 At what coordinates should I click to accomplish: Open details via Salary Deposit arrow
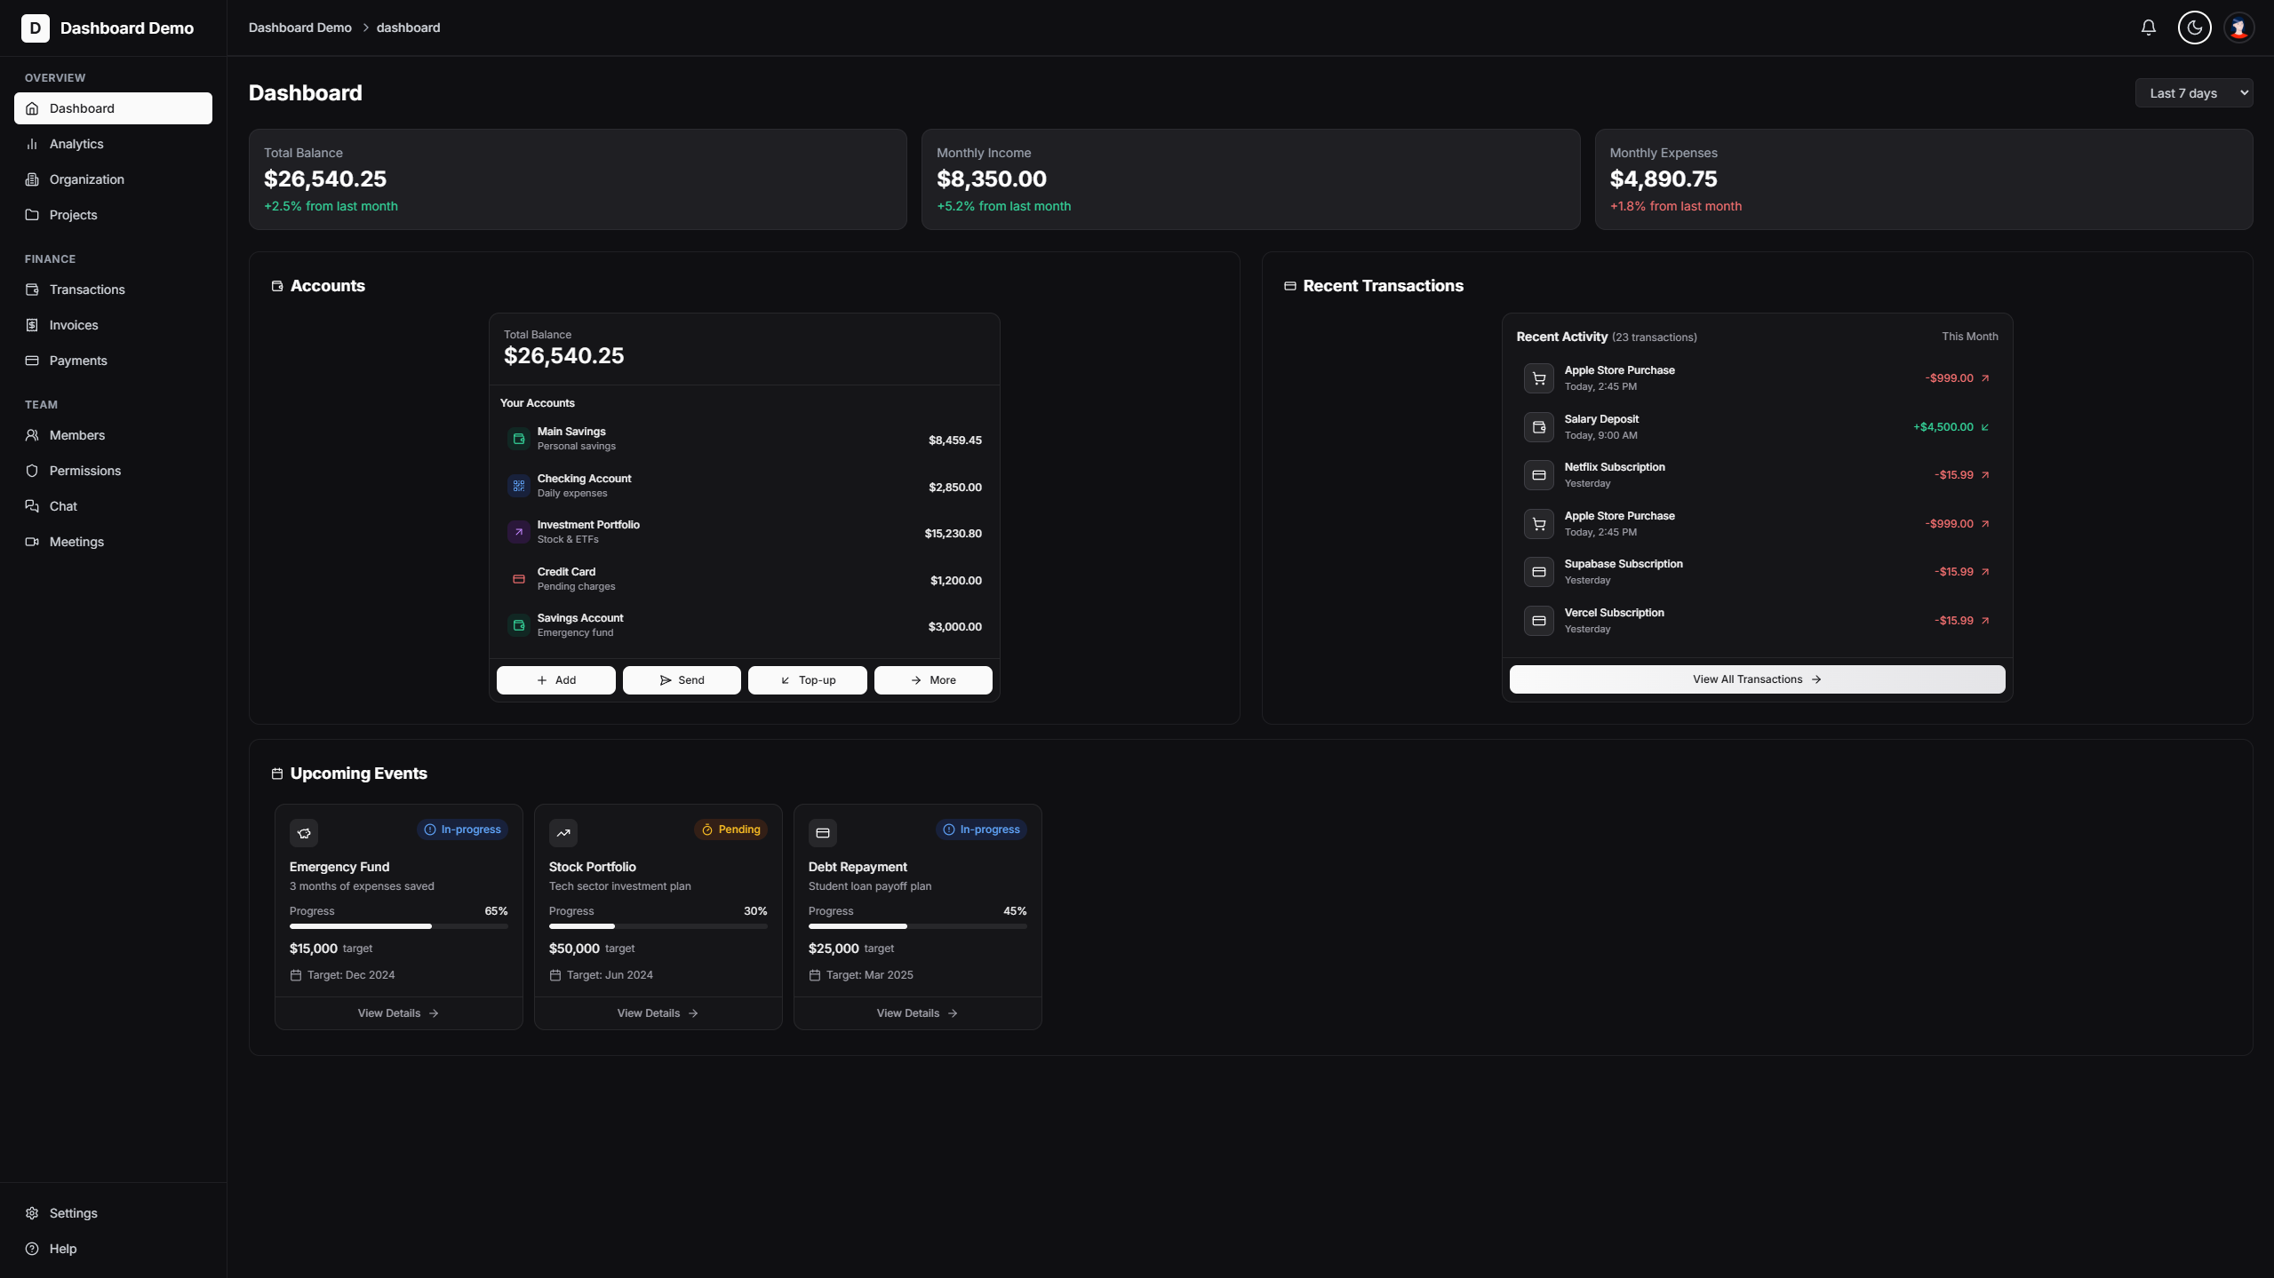pyautogui.click(x=1985, y=427)
